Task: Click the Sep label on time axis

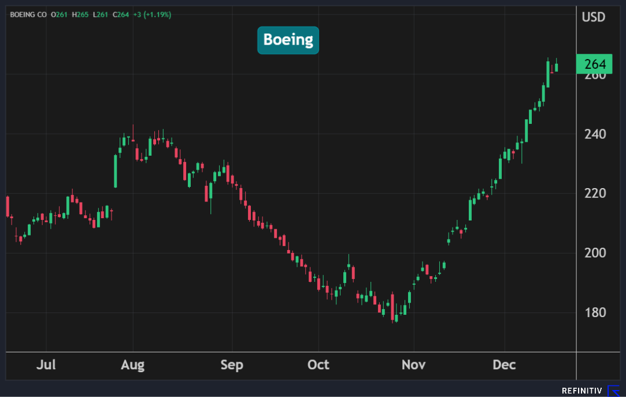Action: click(x=232, y=365)
